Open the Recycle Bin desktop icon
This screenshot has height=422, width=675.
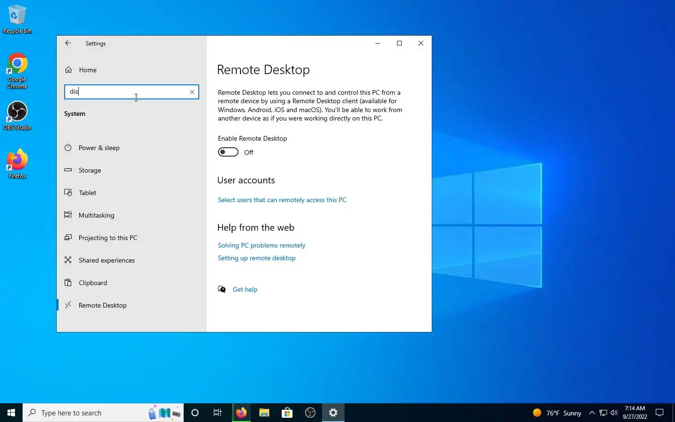click(17, 19)
